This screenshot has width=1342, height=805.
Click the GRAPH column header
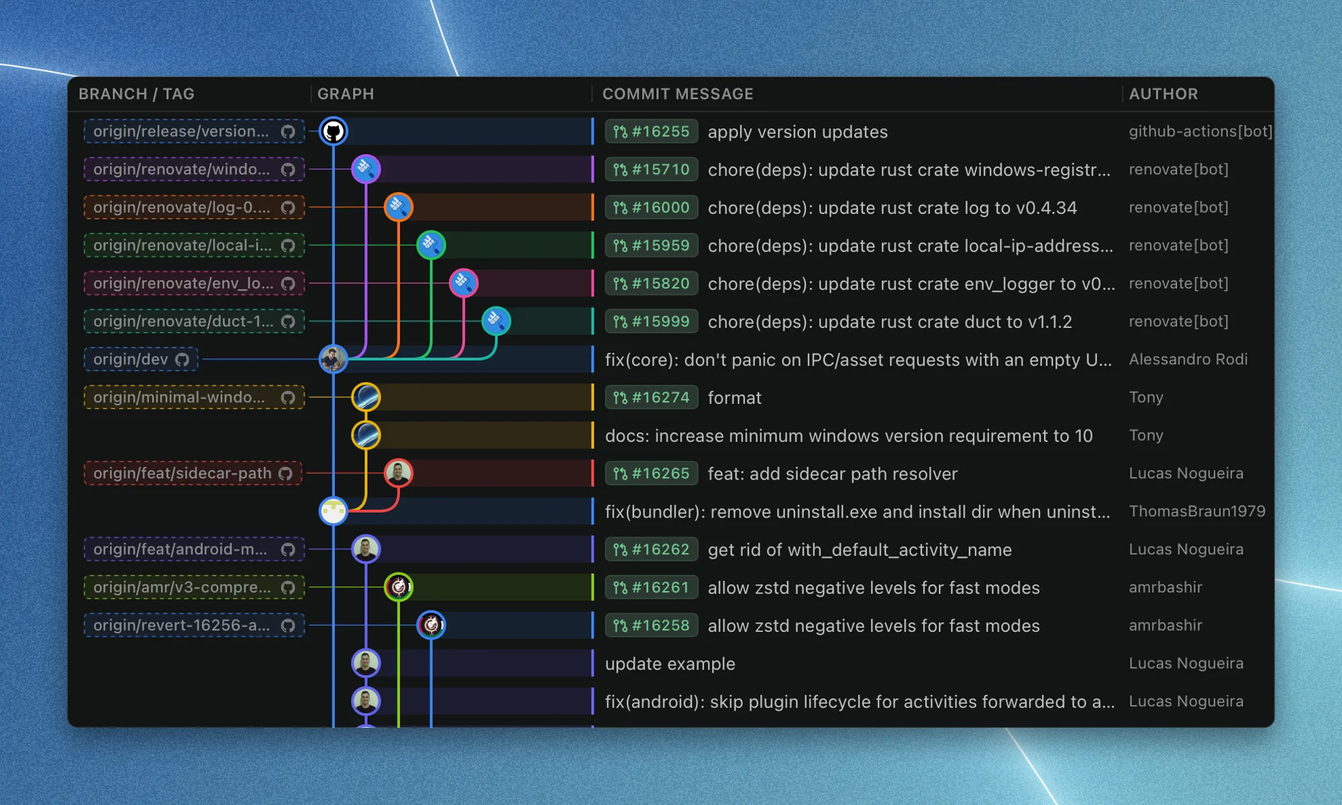[x=346, y=94]
